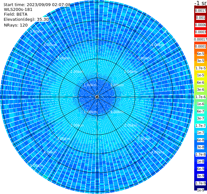Click the 2.00km ring label, upper-left quadrant
207x194 pixels.
77,72
